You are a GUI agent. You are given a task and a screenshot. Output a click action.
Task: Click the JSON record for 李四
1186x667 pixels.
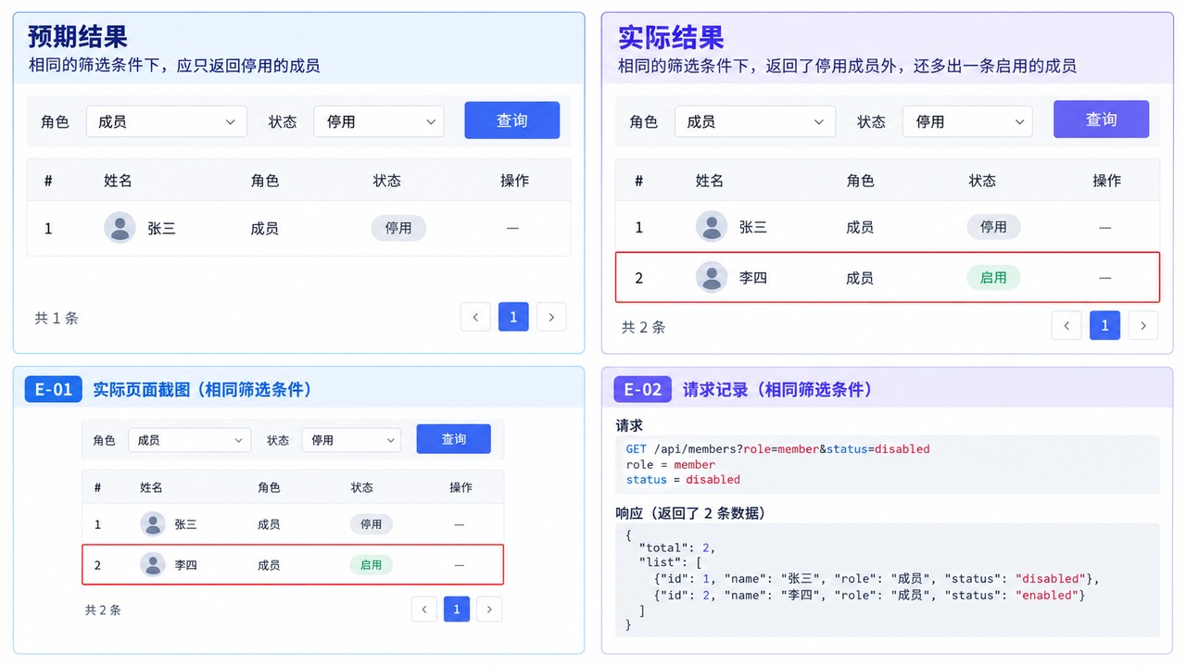[869, 595]
